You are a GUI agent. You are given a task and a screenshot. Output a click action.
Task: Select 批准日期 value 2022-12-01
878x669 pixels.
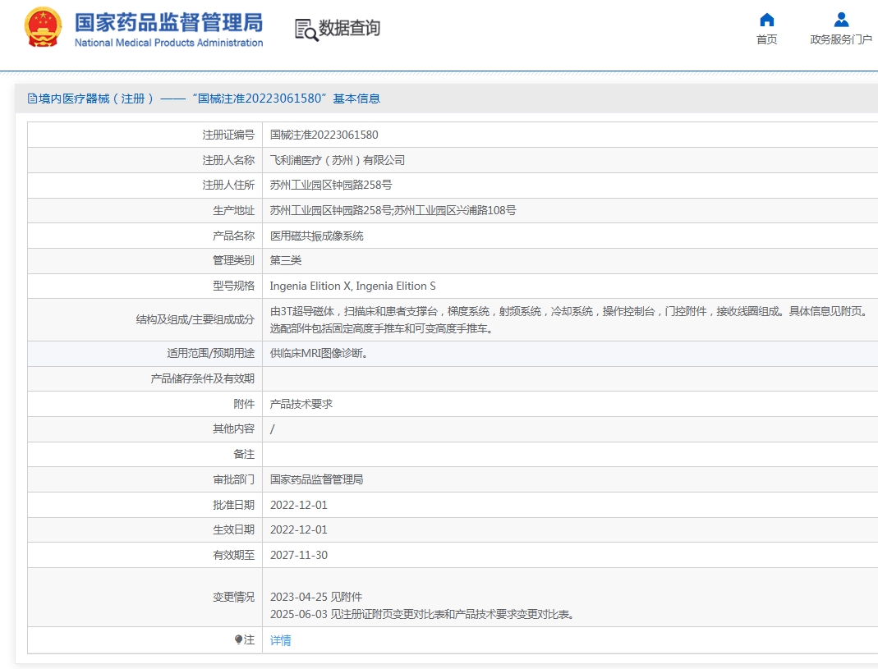coord(298,505)
